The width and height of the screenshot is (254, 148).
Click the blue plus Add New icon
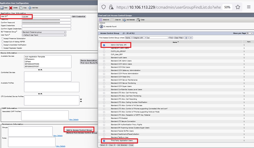[30, 8]
